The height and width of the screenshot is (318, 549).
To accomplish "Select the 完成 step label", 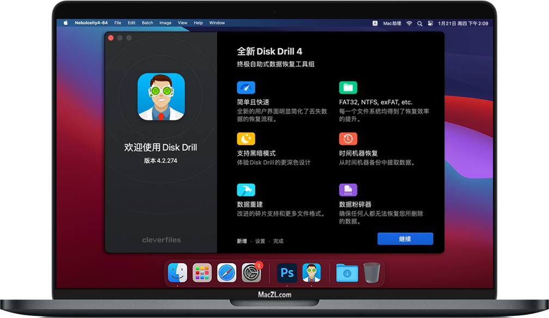I will coord(279,241).
